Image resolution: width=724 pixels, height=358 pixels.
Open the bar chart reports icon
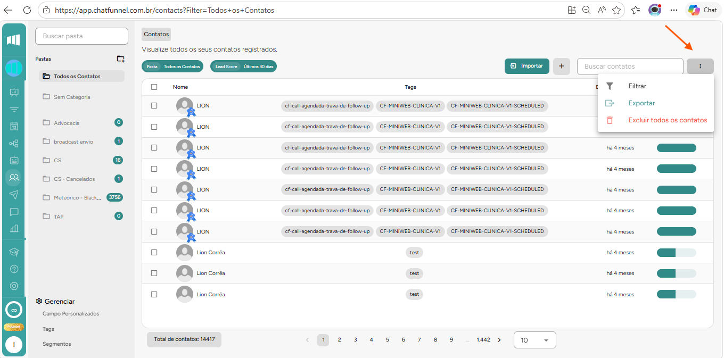(14, 229)
